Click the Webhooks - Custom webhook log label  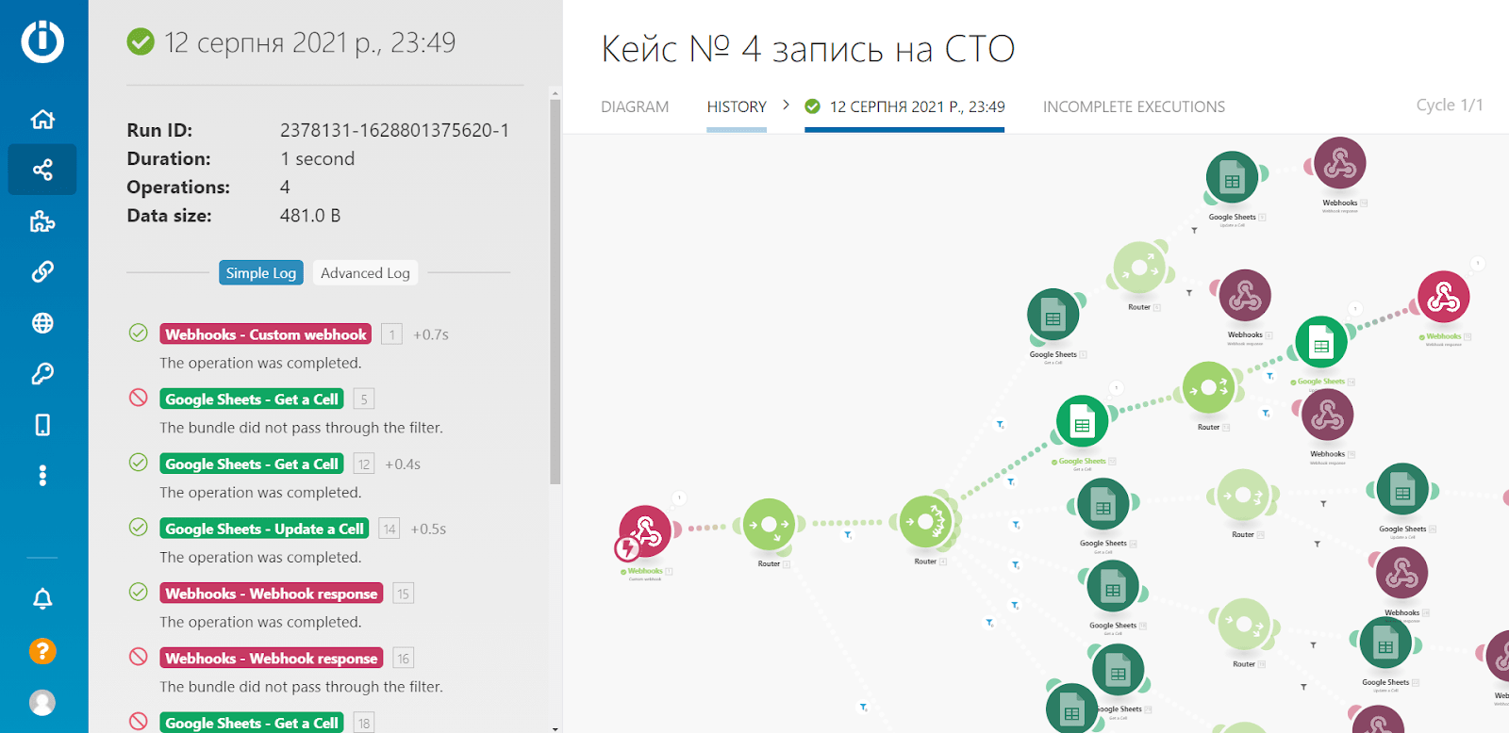click(266, 334)
